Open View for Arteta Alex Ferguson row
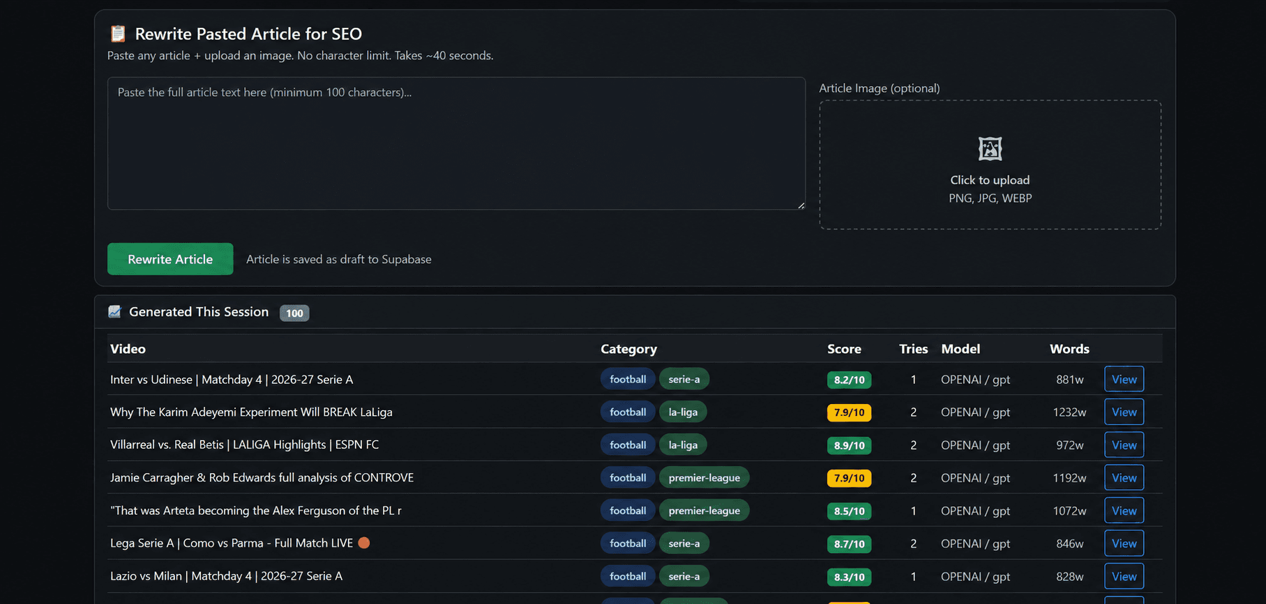The height and width of the screenshot is (604, 1266). point(1124,511)
